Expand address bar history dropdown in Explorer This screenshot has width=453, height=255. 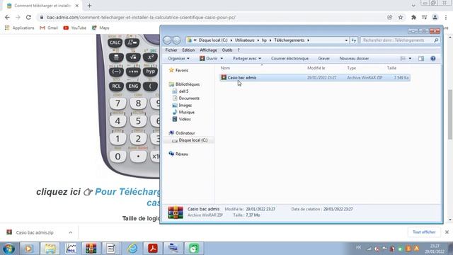pyautogui.click(x=346, y=40)
